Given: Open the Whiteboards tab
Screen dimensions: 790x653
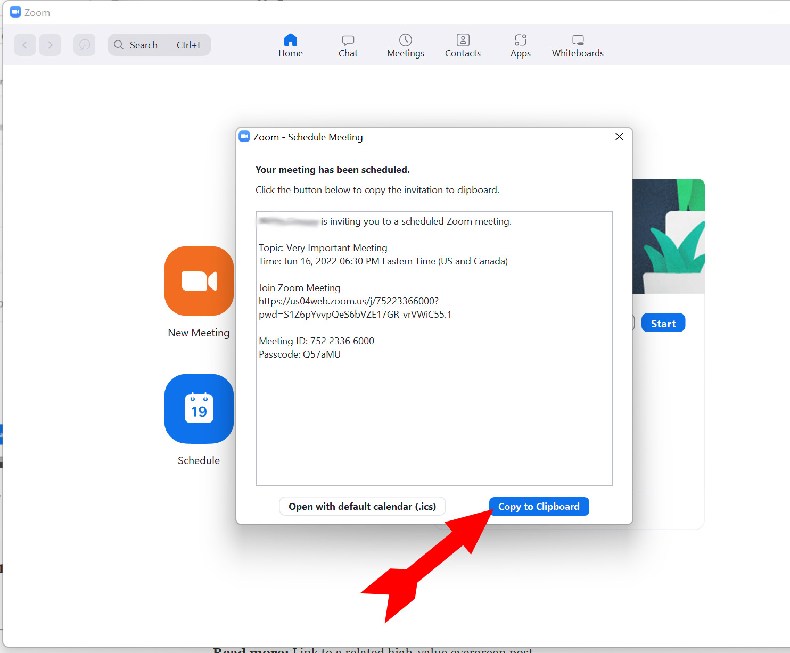Looking at the screenshot, I should (578, 45).
